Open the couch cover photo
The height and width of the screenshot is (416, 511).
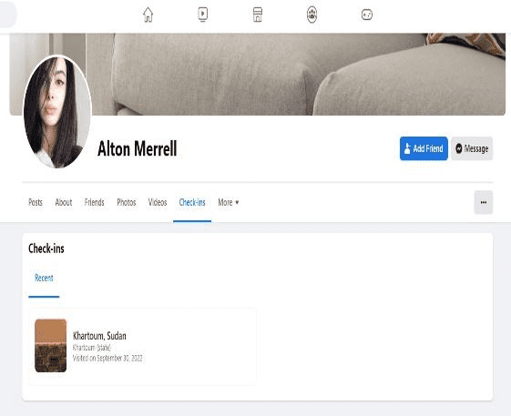293,75
